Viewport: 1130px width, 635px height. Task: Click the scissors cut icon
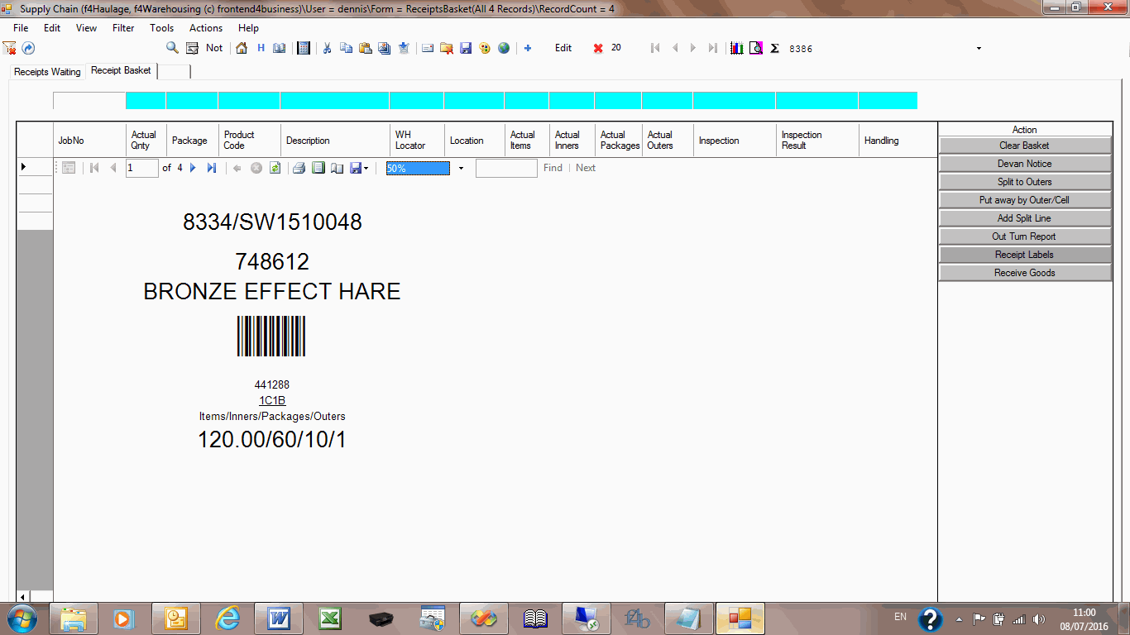coord(327,48)
